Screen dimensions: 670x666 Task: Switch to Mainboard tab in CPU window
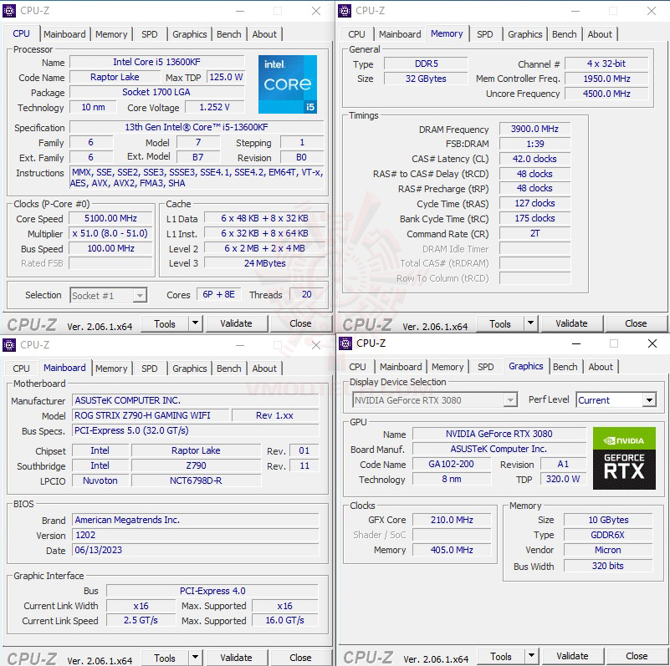[64, 34]
